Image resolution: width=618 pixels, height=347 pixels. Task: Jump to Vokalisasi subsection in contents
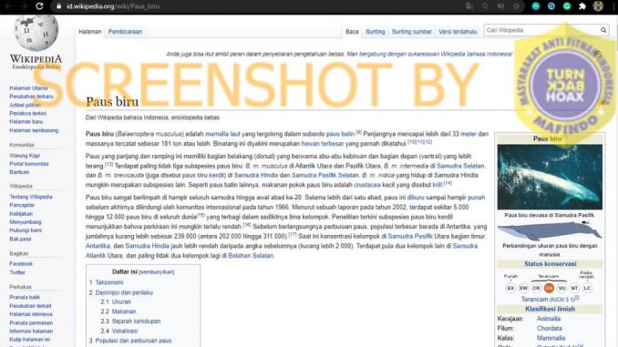point(125,331)
